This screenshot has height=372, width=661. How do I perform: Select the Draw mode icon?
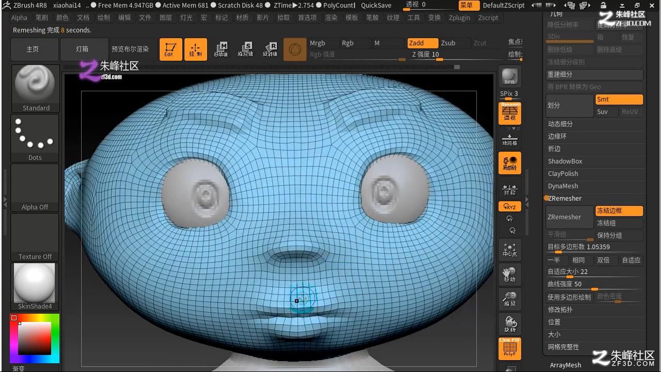(x=196, y=50)
